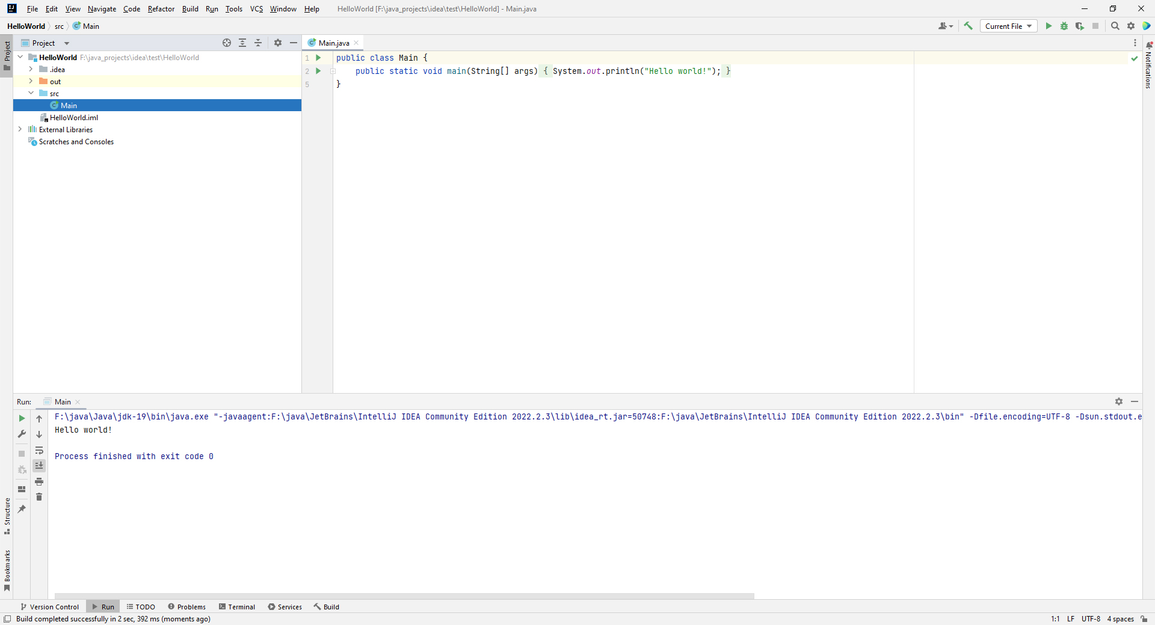Open the Build menu

tap(190, 8)
